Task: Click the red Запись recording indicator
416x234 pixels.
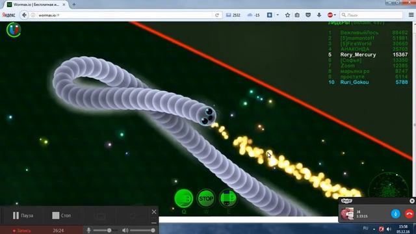Action: (22, 231)
